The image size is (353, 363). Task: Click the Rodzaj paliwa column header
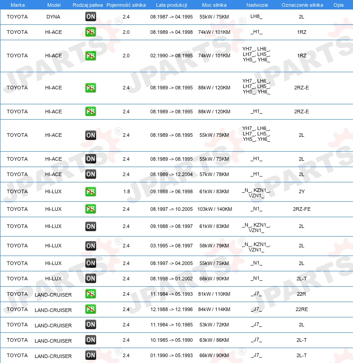point(88,5)
